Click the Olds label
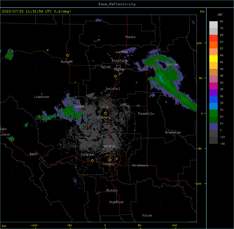The image size is (234, 229). [105, 107]
